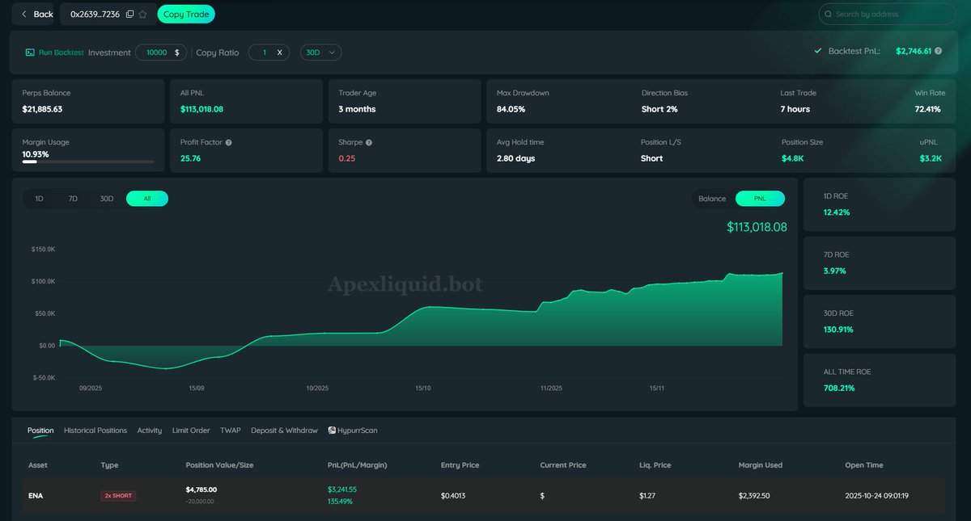
Task: Open the Position tab
Action: (x=40, y=431)
